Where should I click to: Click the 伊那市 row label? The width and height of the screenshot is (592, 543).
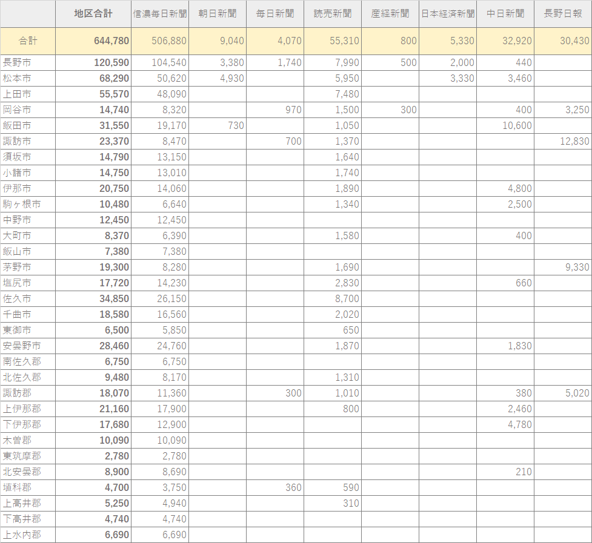point(28,188)
